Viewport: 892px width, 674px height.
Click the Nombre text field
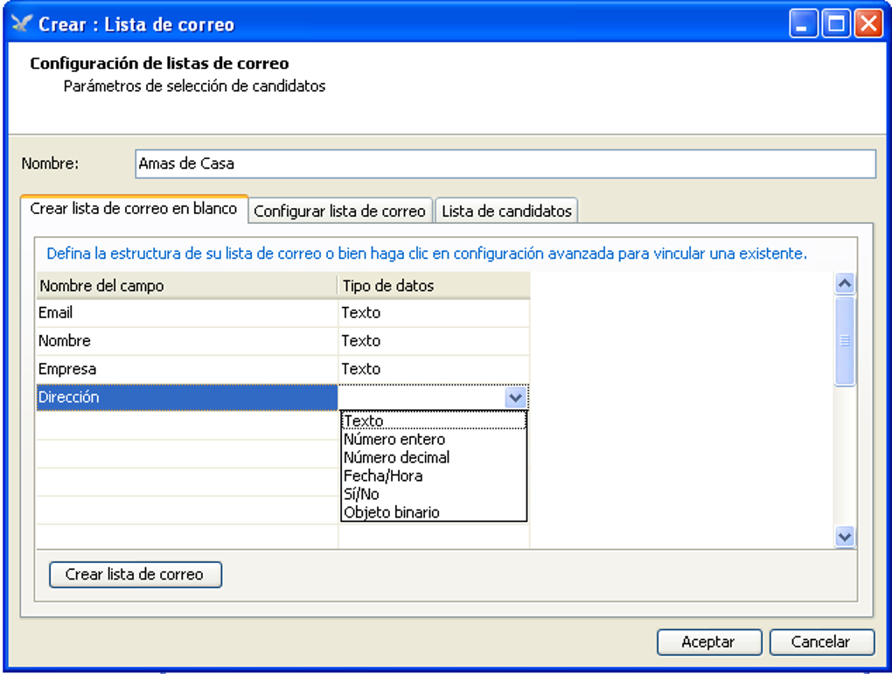[505, 163]
